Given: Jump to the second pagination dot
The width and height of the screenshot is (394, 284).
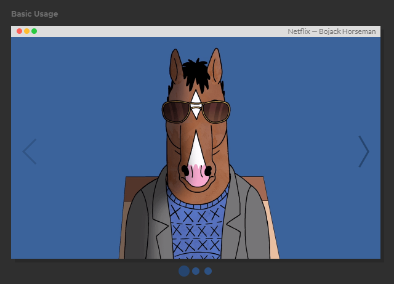Looking at the screenshot, I should (x=196, y=271).
